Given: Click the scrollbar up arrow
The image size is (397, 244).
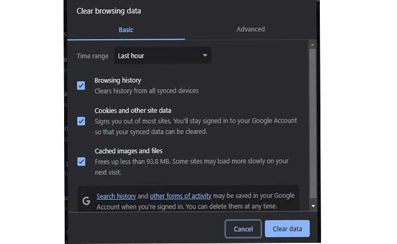Looking at the screenshot, I should tap(312, 44).
